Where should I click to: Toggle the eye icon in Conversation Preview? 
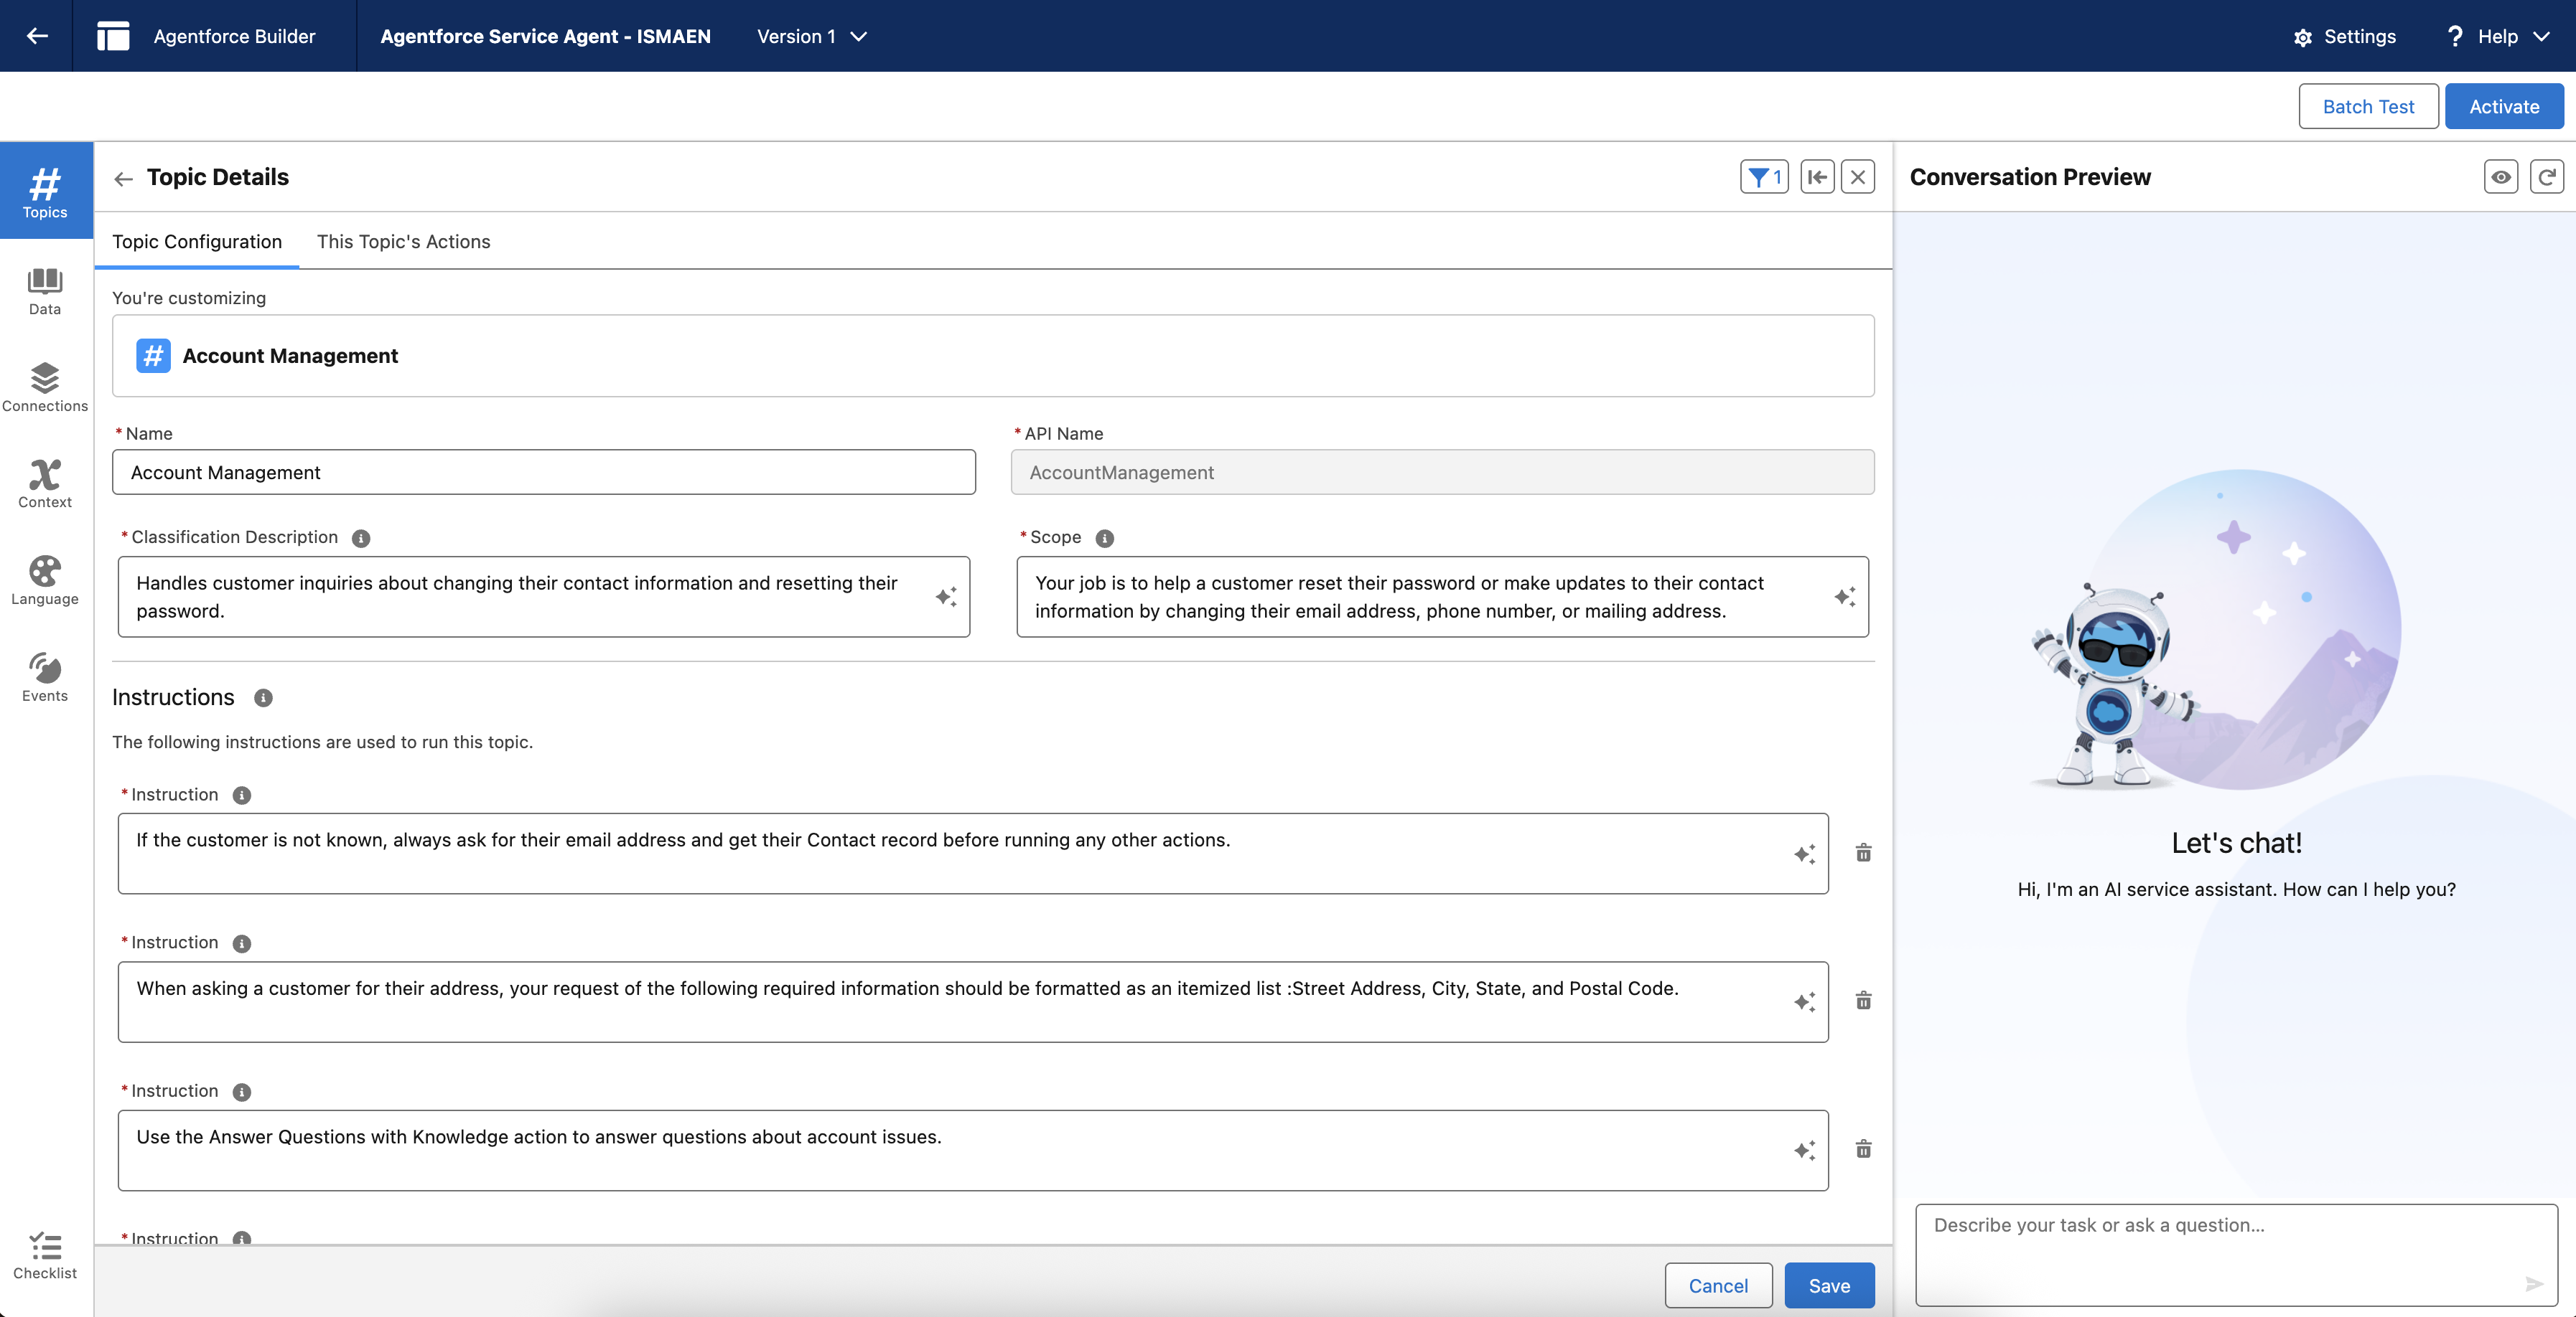click(2500, 177)
